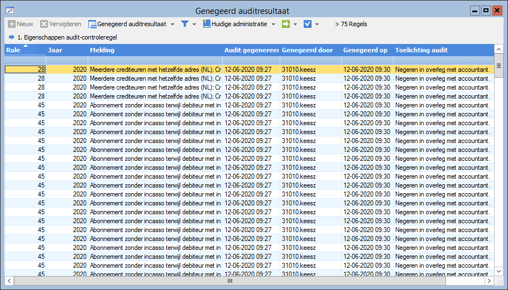Expand the Genegeerd auditresultaat dropdown arrow
The image size is (508, 290).
tap(172, 24)
